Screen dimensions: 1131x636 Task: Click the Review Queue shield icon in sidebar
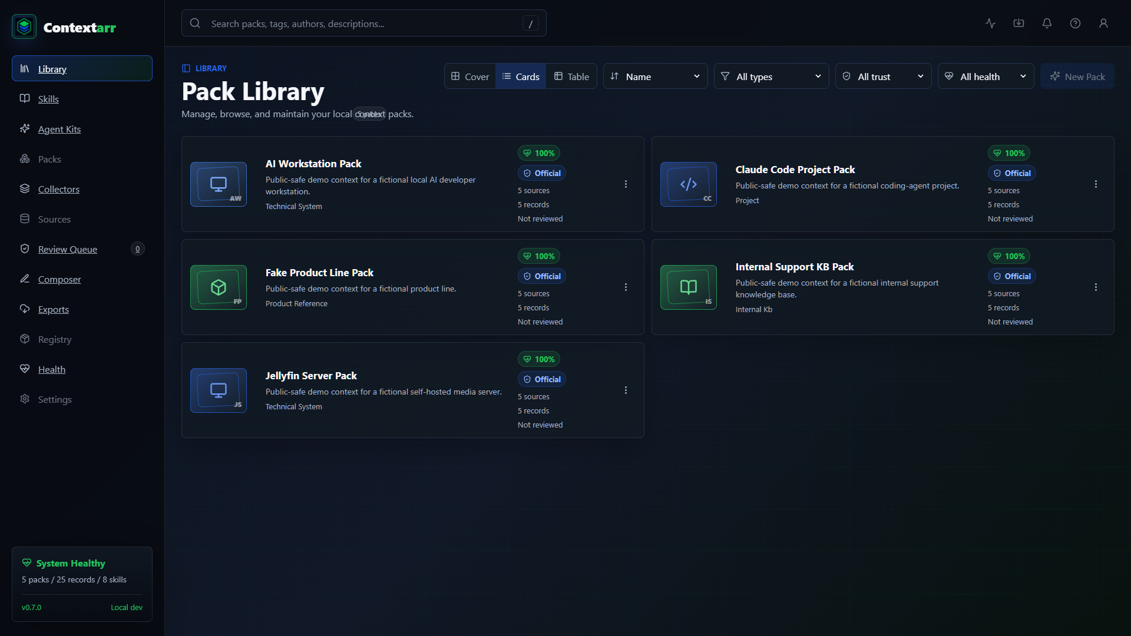[25, 249]
